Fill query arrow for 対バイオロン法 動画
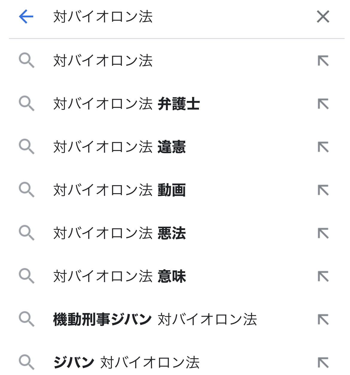Image resolution: width=350 pixels, height=375 pixels. (x=323, y=190)
